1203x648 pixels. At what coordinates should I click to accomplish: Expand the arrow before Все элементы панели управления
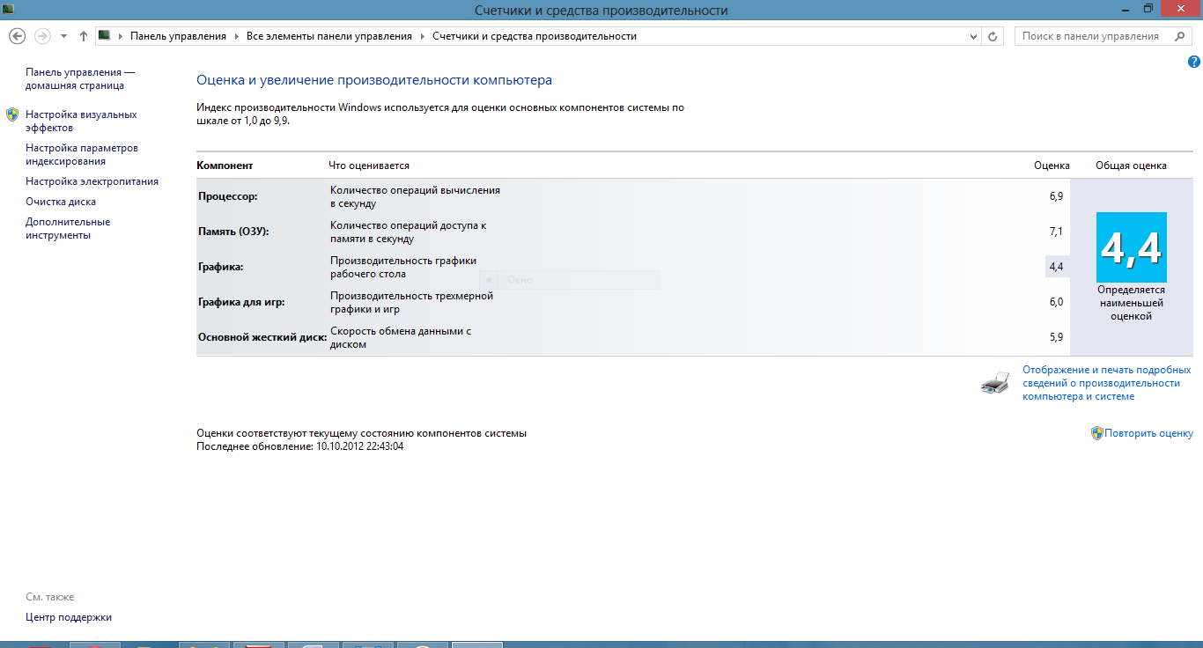click(238, 37)
